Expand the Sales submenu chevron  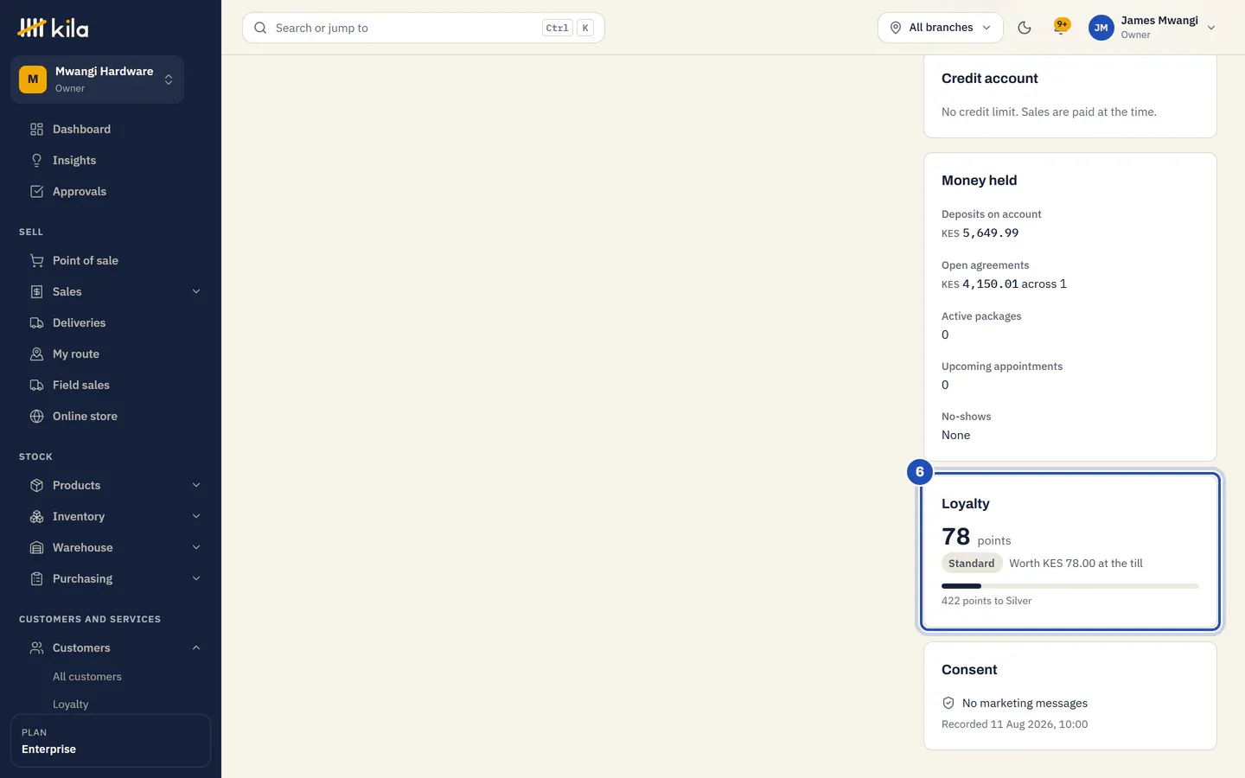(x=196, y=292)
